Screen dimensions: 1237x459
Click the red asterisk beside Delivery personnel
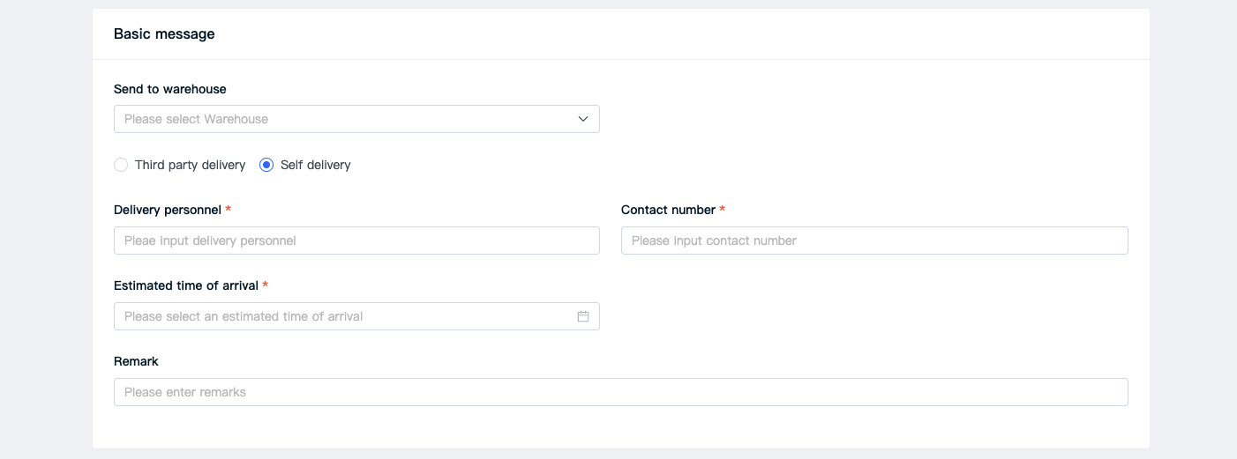[229, 210]
